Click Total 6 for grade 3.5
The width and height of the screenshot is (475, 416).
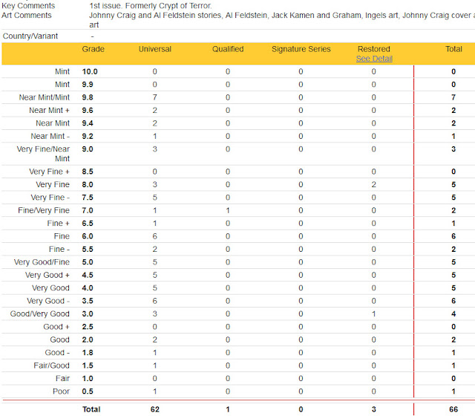[x=453, y=301]
